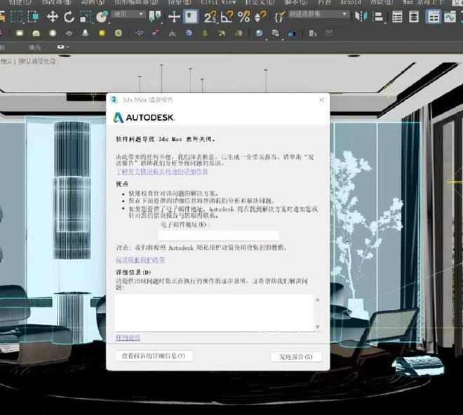463x415 pixels.
Task: Toggle the Ribbon display button
Action: click(433, 17)
